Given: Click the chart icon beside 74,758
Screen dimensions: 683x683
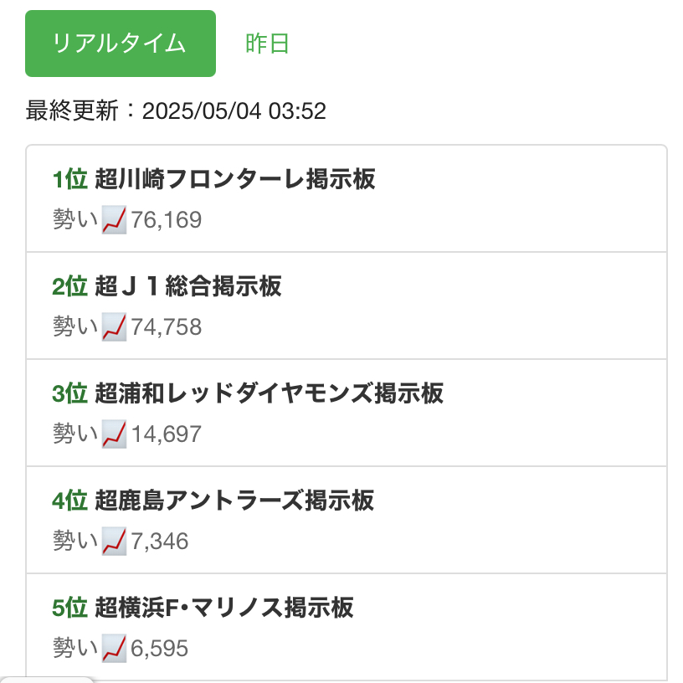Looking at the screenshot, I should 114,327.
